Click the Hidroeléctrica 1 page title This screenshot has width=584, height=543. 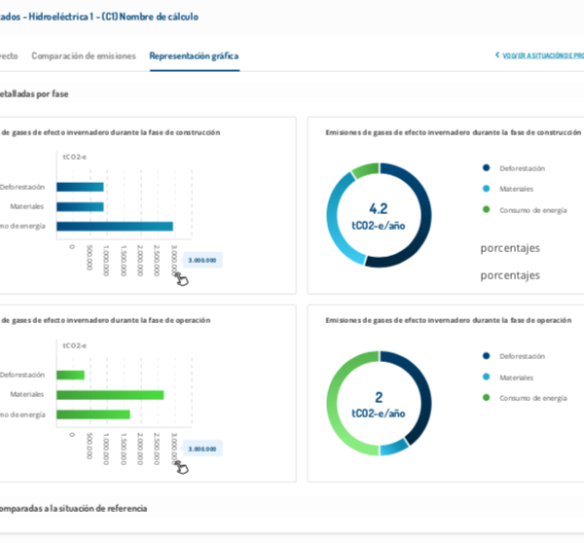point(99,17)
